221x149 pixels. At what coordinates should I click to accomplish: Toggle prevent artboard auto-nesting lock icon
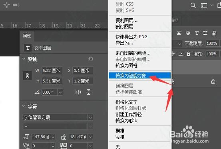coord(180,54)
